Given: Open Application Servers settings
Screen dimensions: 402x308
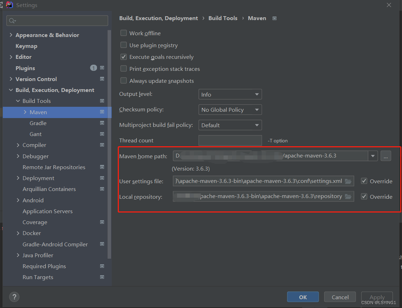Looking at the screenshot, I should point(48,211).
